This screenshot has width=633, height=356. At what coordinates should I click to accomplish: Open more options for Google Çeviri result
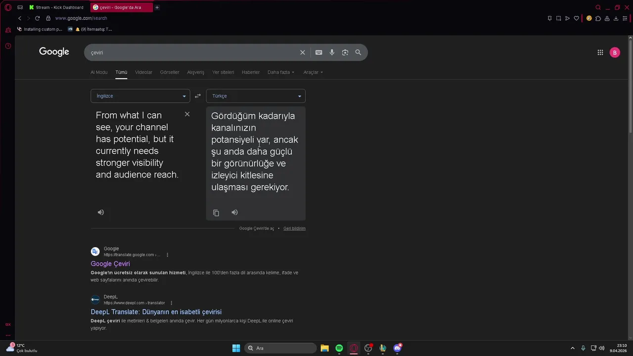(167, 255)
